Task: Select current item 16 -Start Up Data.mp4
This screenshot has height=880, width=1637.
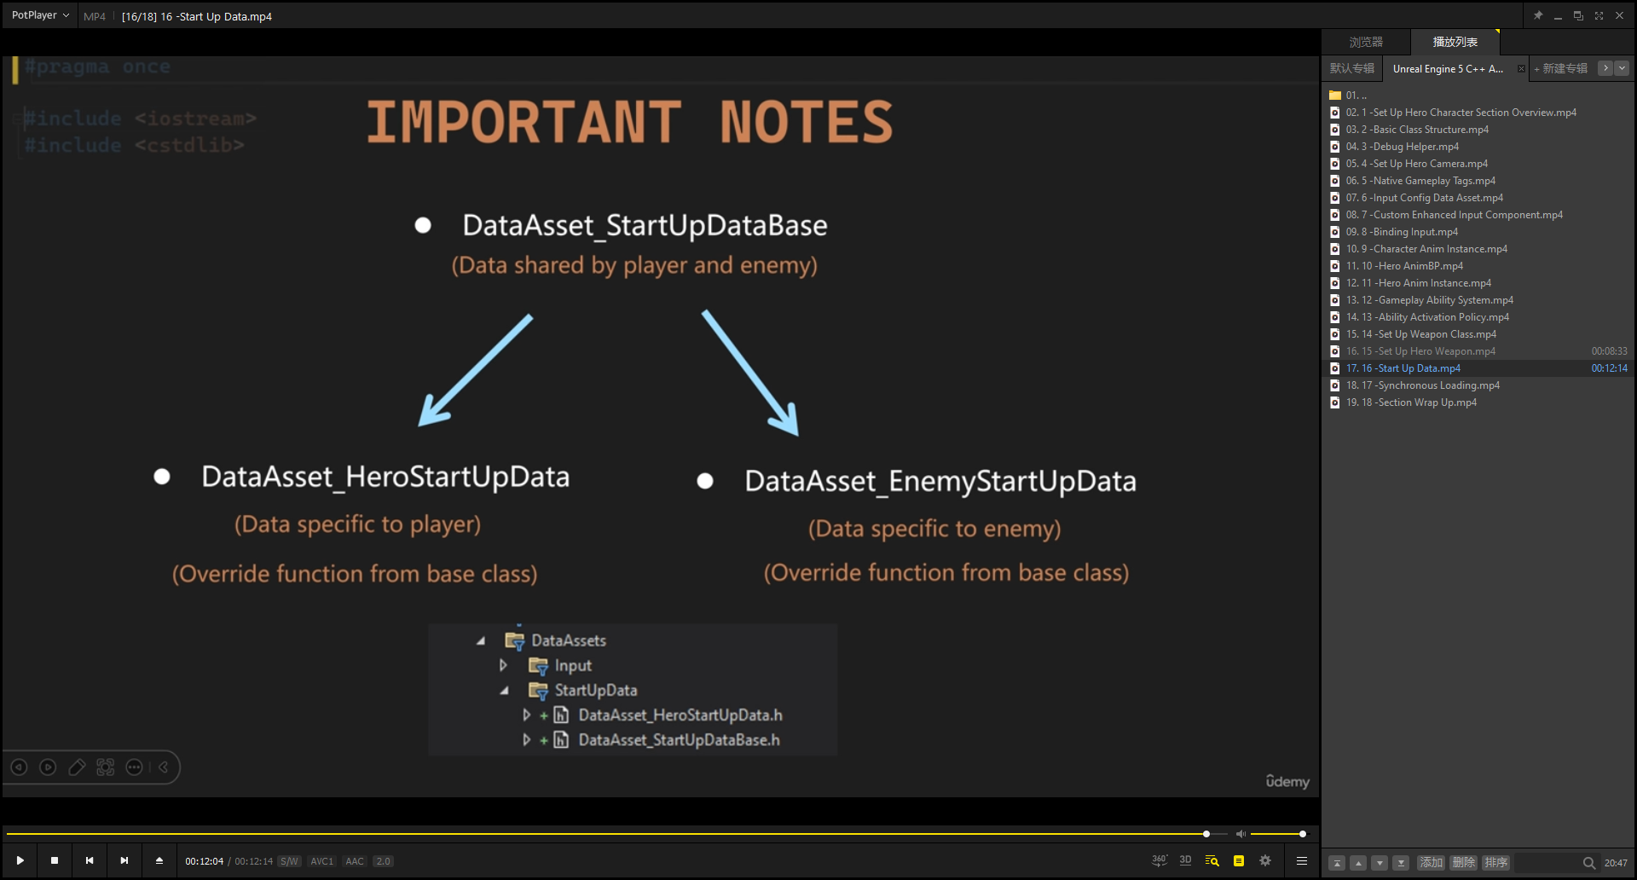Action: 1479,368
